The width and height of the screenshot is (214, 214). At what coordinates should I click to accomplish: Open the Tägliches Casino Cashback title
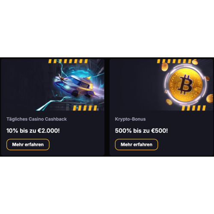(x=36, y=119)
